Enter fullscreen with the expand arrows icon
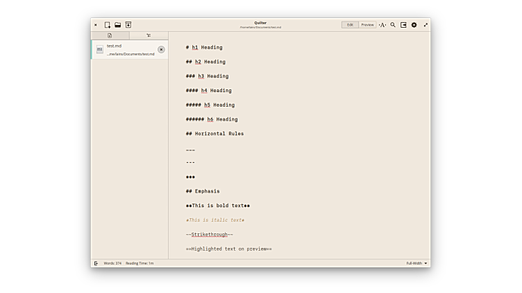Viewport: 522px width, 293px height. 426,25
